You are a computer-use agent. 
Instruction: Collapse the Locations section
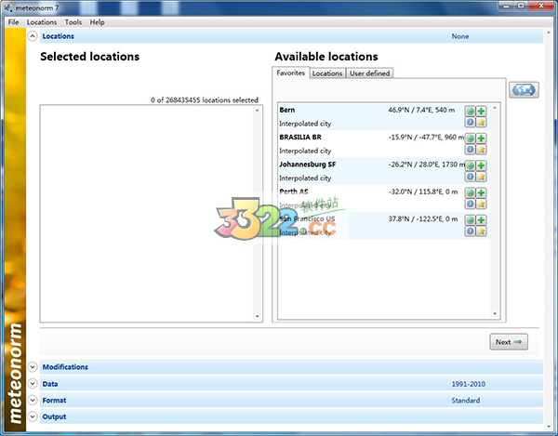[x=33, y=36]
